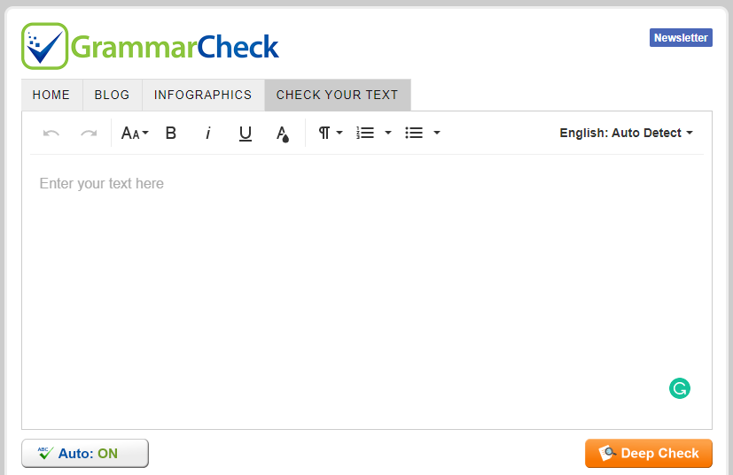Open the text color droplet tool
The height and width of the screenshot is (475, 733).
coord(283,134)
